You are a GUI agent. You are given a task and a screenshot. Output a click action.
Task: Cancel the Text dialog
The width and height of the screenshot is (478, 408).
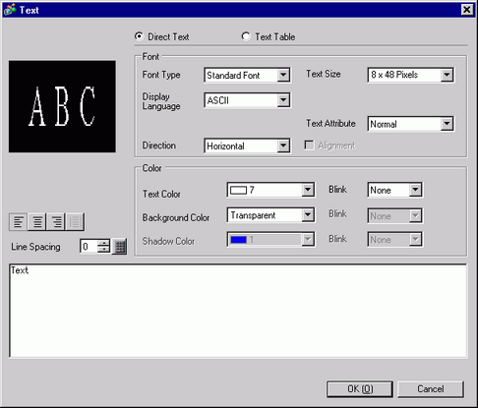(431, 389)
